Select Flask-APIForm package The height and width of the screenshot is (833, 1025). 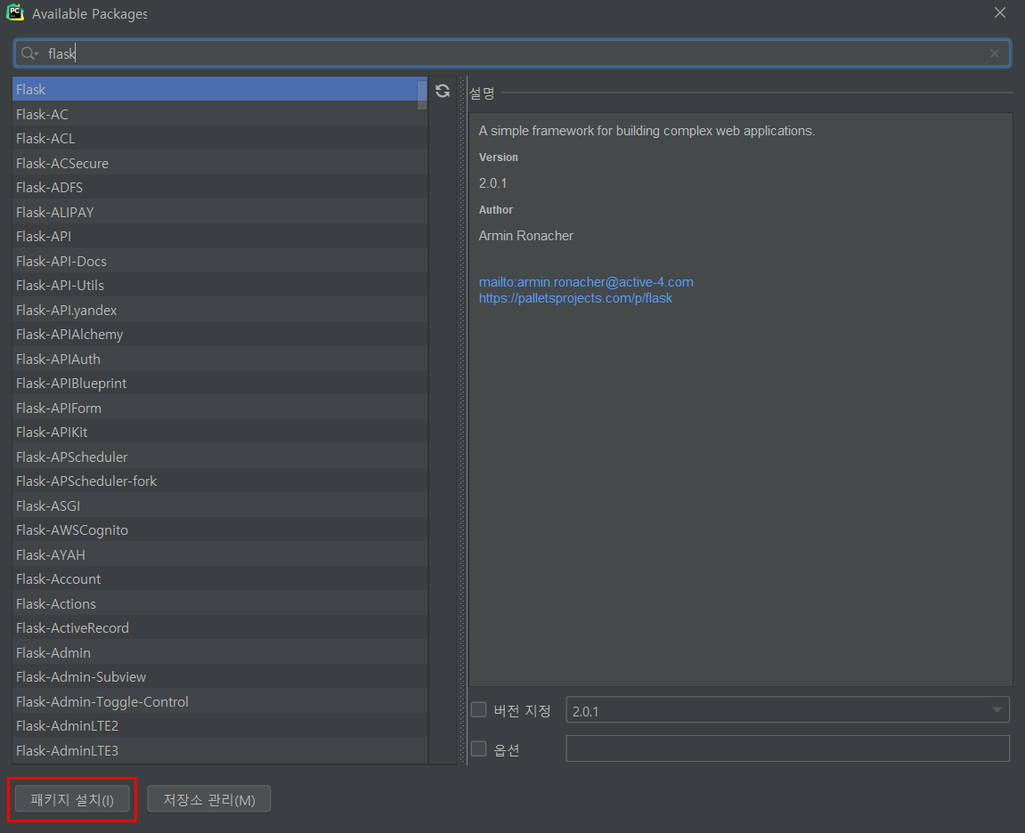click(x=220, y=408)
